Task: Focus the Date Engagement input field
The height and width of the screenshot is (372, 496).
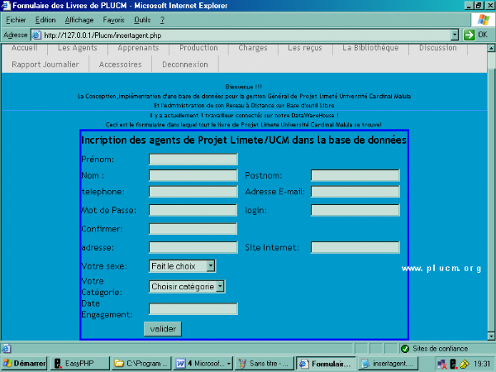Action: coord(193,309)
